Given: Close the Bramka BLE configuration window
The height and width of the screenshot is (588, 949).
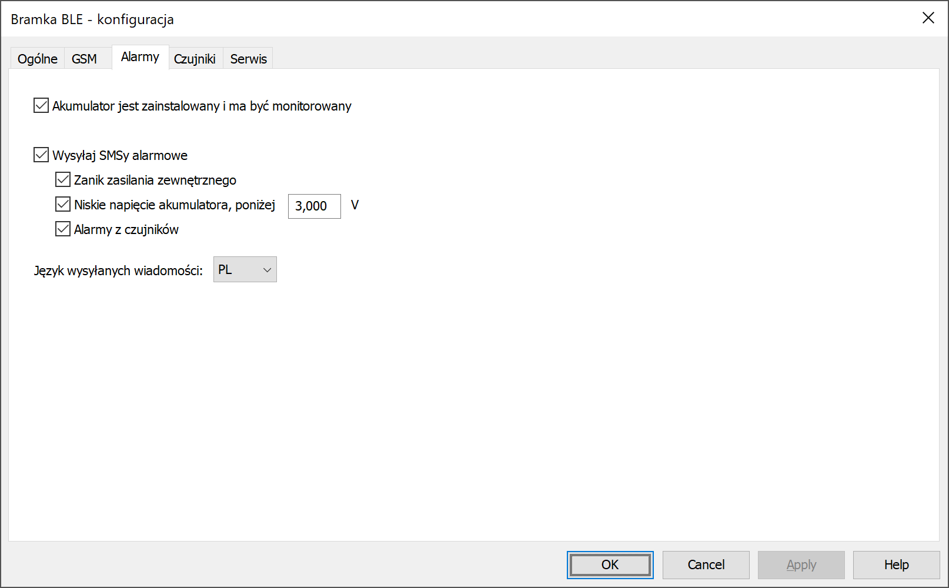Looking at the screenshot, I should click(928, 18).
